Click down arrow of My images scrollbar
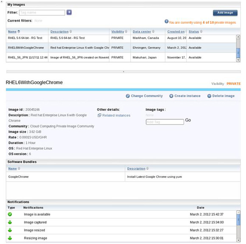Viewport: 246px width, 244px height. 238,60
